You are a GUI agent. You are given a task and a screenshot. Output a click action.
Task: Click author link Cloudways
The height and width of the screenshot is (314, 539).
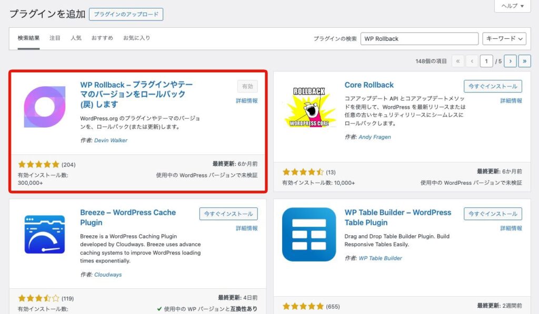[x=108, y=275]
